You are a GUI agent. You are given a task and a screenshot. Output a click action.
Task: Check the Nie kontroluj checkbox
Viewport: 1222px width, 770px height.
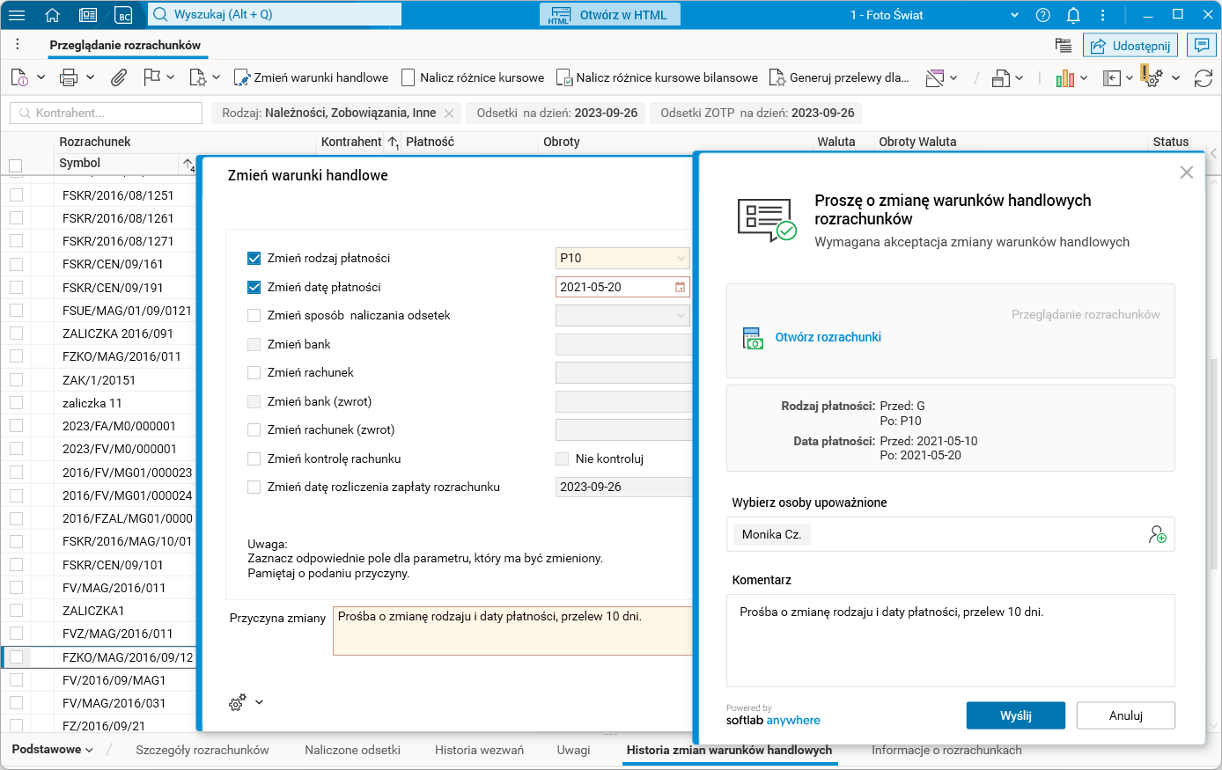[x=562, y=458]
